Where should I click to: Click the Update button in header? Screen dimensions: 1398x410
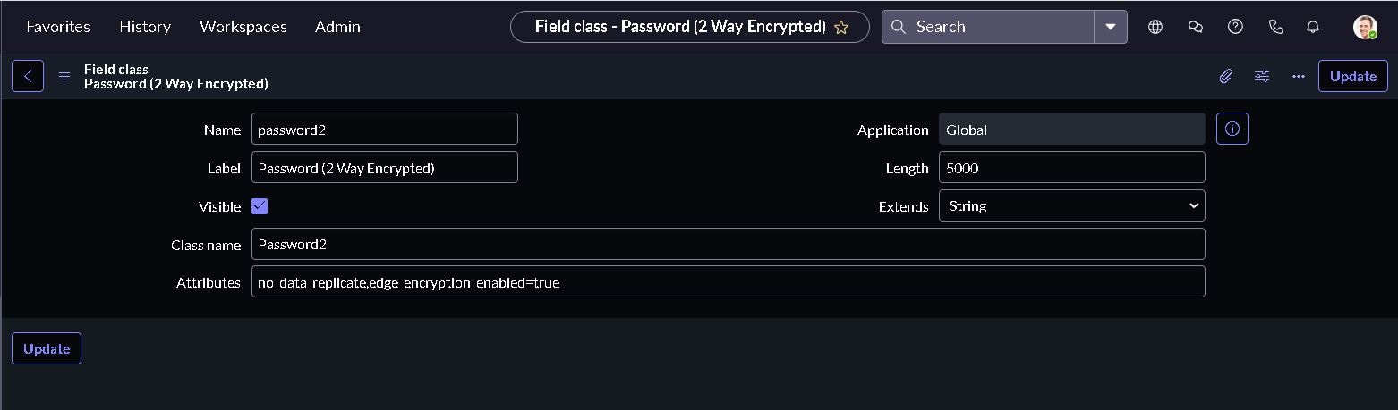(1352, 76)
